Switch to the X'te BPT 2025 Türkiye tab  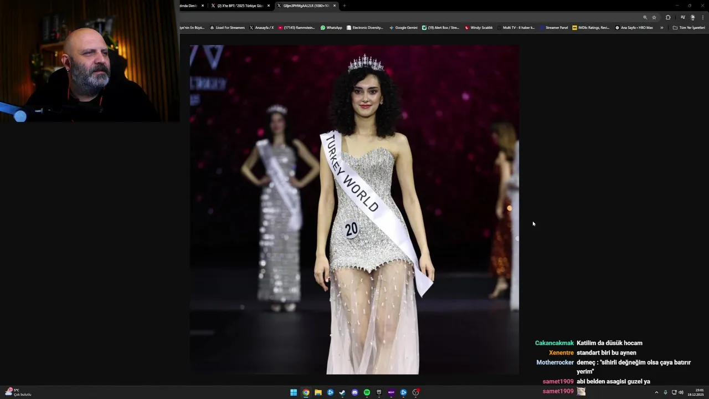point(240,6)
